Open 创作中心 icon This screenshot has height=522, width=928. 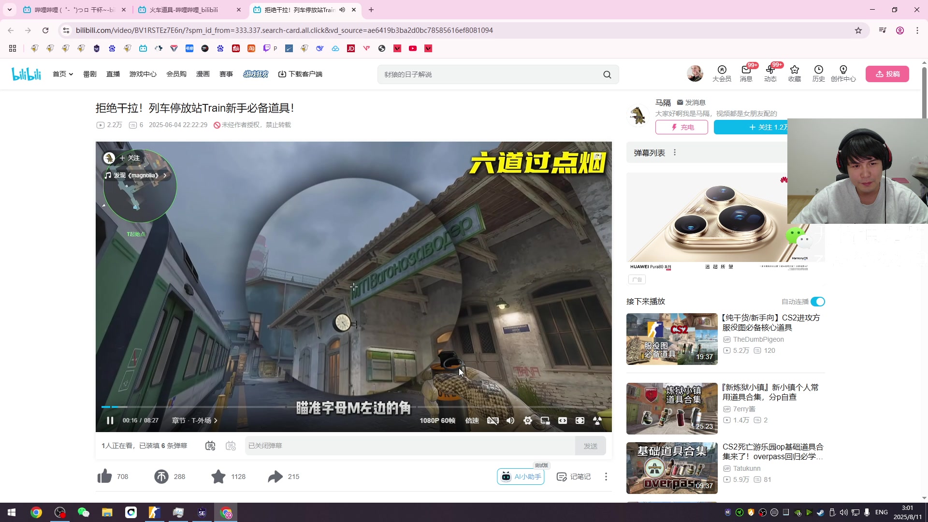[843, 73]
